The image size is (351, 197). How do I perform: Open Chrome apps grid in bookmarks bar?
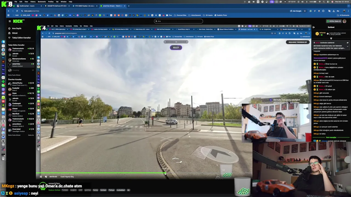9,15
